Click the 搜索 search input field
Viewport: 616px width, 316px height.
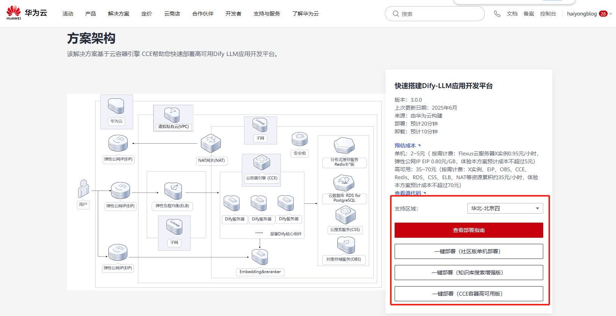pyautogui.click(x=435, y=14)
